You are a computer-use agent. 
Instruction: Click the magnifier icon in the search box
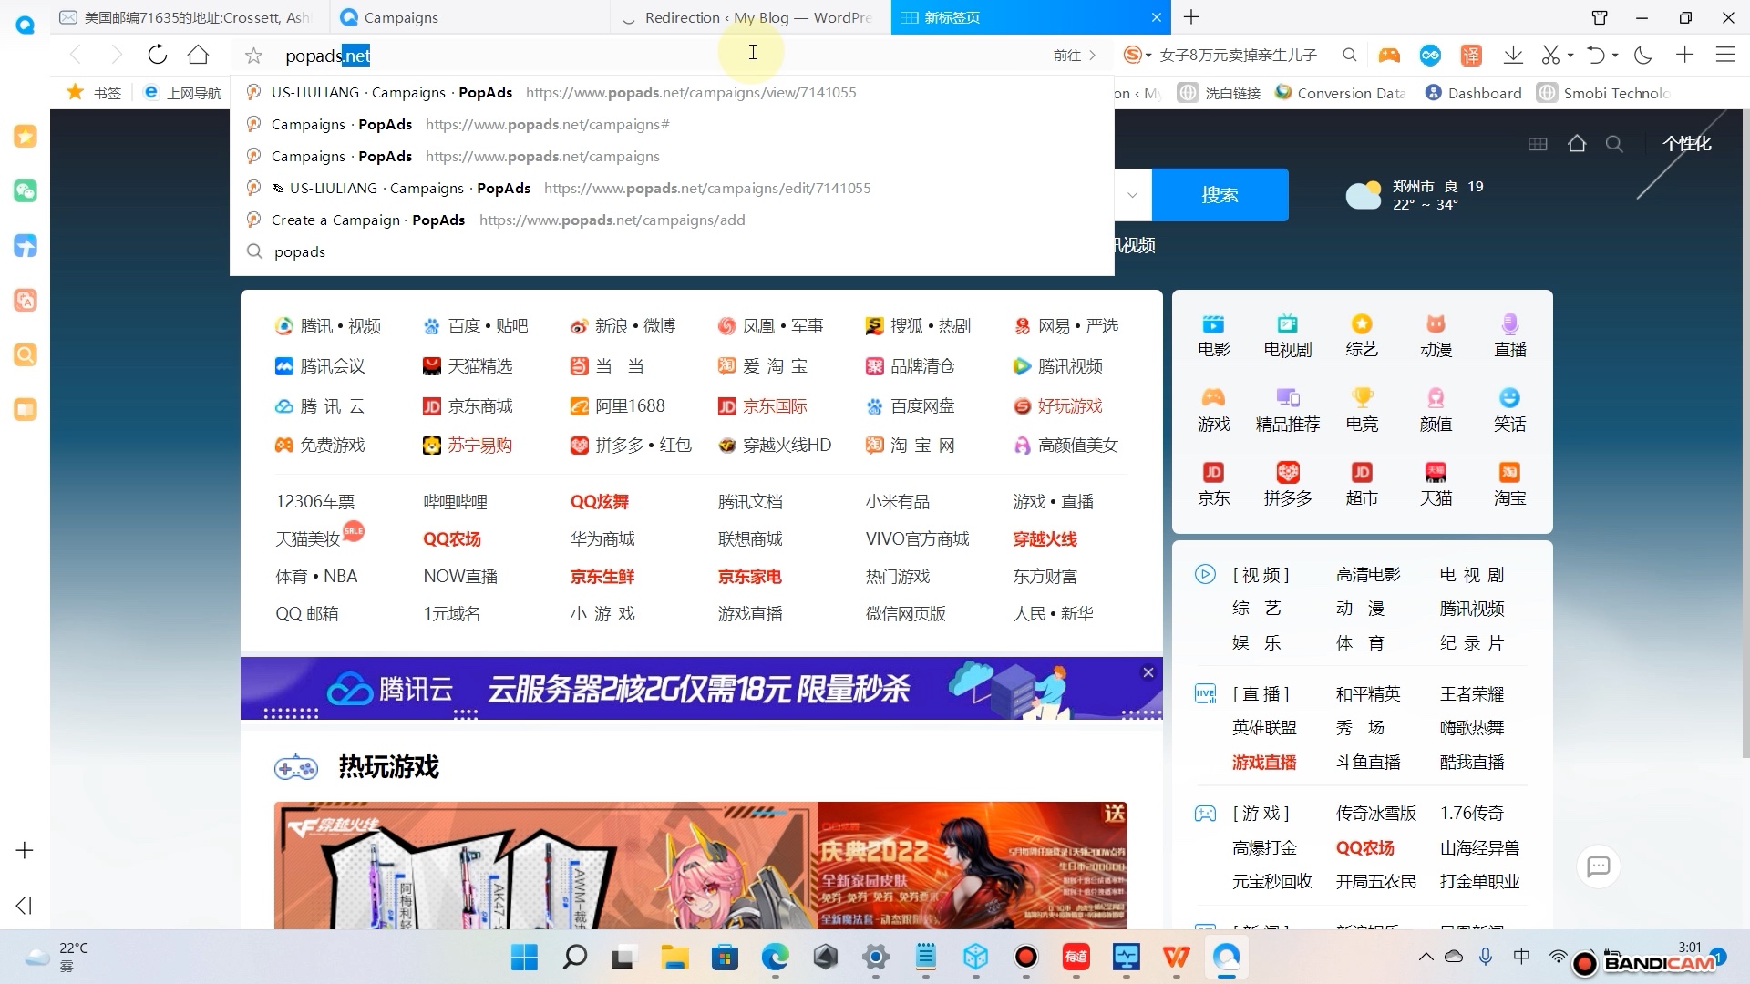pyautogui.click(x=1349, y=56)
